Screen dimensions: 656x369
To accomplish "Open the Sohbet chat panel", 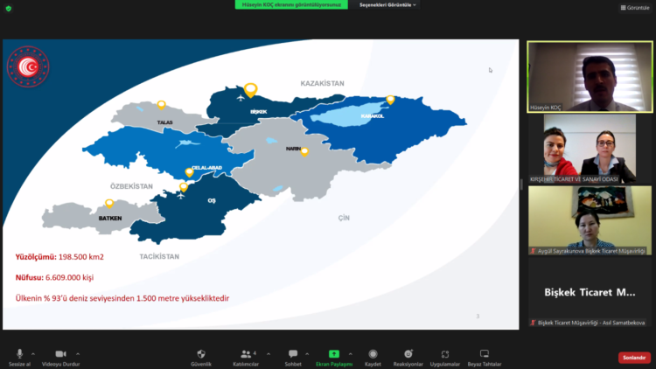I will [293, 359].
